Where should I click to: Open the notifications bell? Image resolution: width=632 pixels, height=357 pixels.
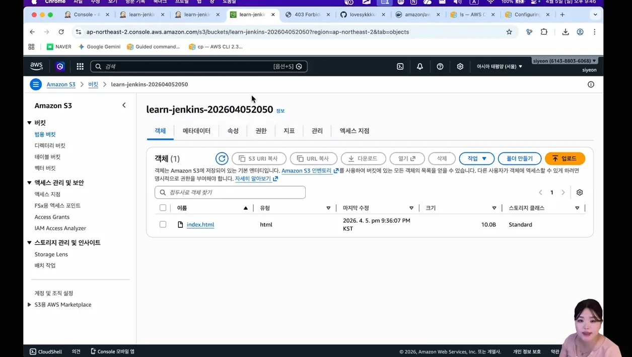click(420, 66)
